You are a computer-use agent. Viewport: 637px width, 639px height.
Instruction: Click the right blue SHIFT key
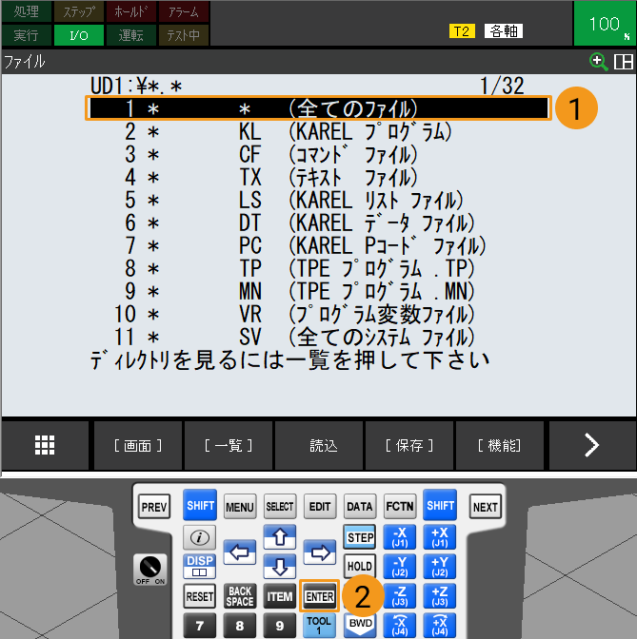[440, 505]
